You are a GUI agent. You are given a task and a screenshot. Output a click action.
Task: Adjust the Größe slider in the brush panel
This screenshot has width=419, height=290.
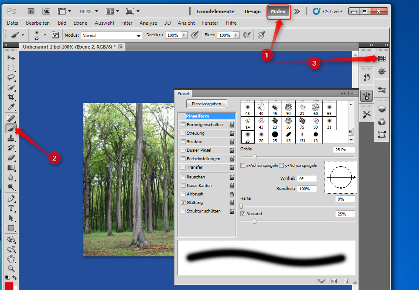coord(254,157)
